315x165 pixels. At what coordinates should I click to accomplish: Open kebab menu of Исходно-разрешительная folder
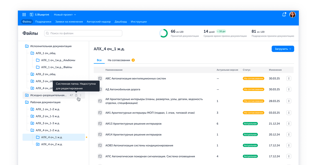[81, 95]
